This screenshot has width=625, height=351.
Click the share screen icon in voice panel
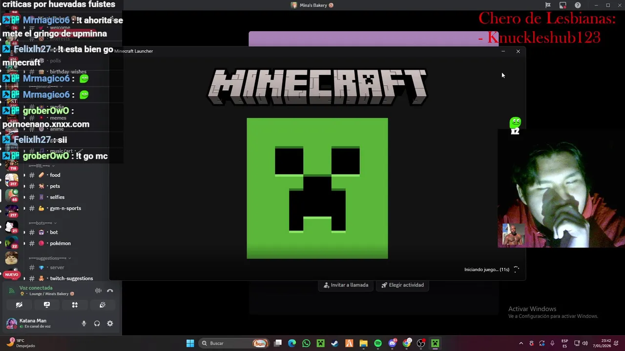pos(47,305)
